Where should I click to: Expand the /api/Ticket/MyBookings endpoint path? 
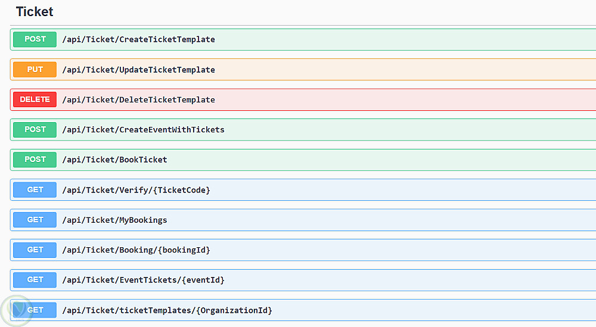click(x=114, y=220)
